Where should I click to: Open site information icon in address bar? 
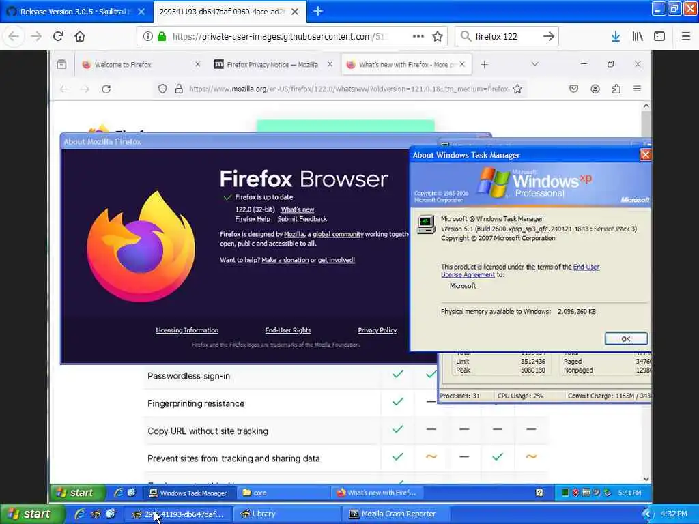point(147,37)
